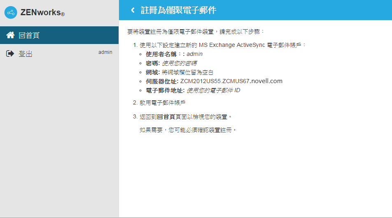
Task: Click the 如果需要 confirmation note text
Action: tap(188, 130)
